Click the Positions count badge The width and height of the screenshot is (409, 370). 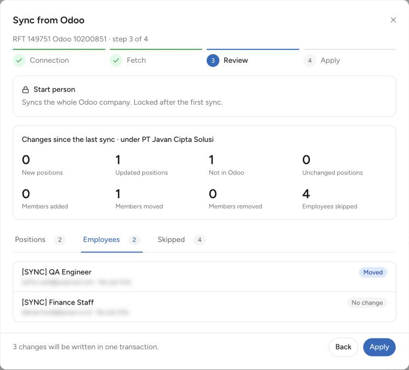click(x=60, y=240)
